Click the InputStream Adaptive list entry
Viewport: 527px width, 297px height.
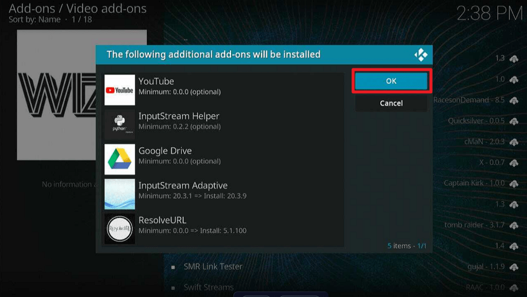(224, 194)
